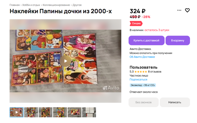Add listing to favorites with heart icon
Viewport: 197px width, 123px height.
point(187,10)
